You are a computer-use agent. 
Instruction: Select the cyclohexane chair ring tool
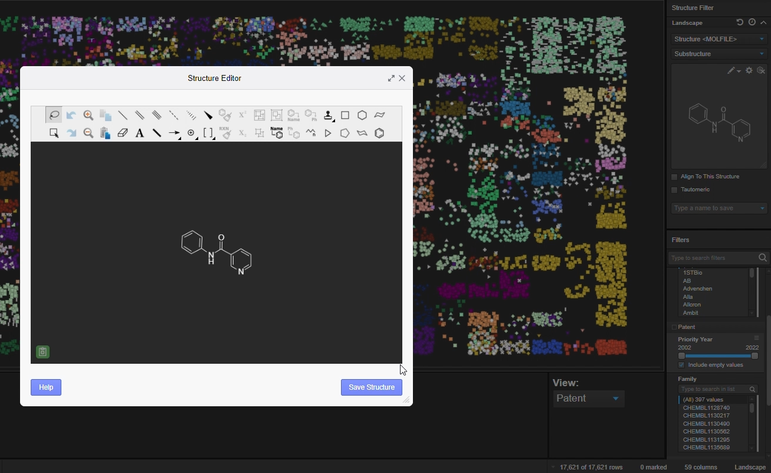pos(380,115)
